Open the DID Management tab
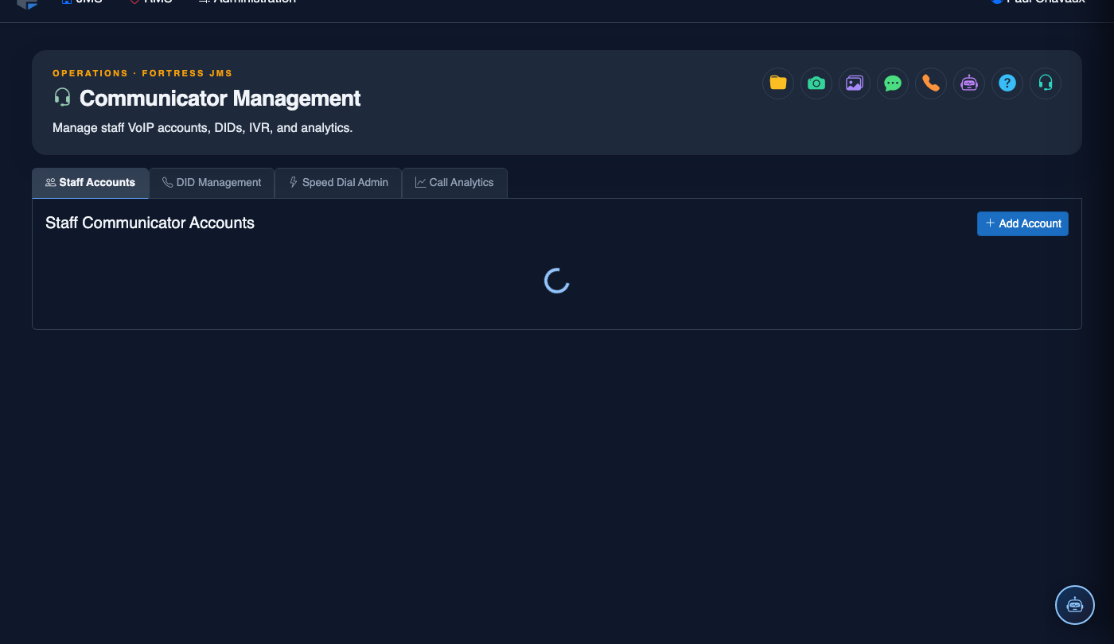The width and height of the screenshot is (1114, 644). coord(212,183)
